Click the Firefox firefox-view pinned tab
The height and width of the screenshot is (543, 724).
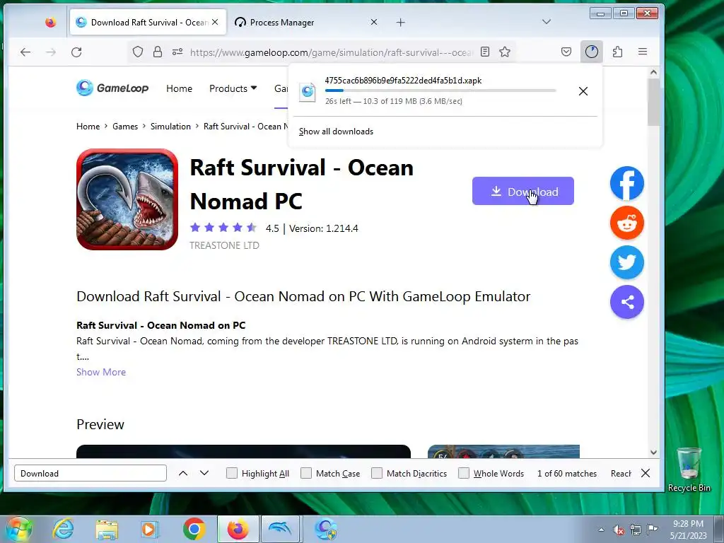click(x=51, y=22)
